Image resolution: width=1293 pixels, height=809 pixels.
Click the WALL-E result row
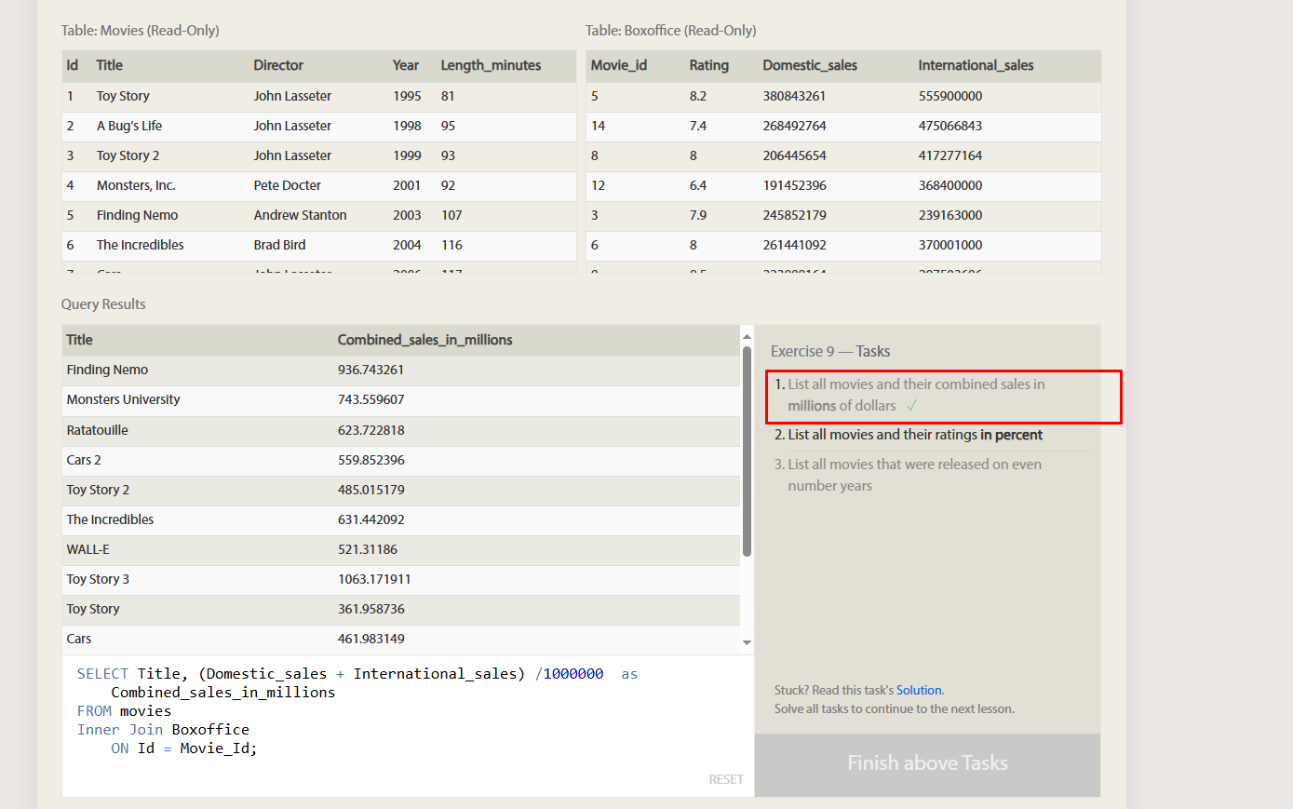pos(401,549)
